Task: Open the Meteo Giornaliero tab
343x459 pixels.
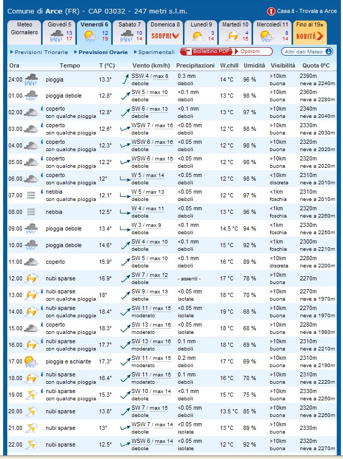Action: 24,32
